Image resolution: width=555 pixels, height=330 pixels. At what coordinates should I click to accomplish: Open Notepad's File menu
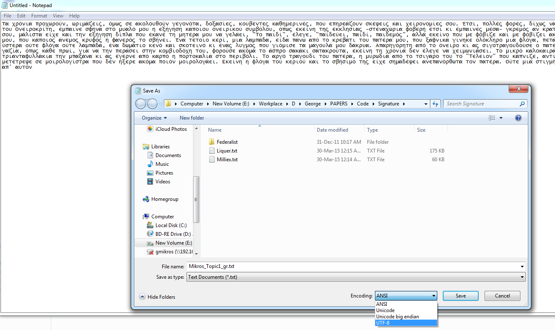point(8,16)
